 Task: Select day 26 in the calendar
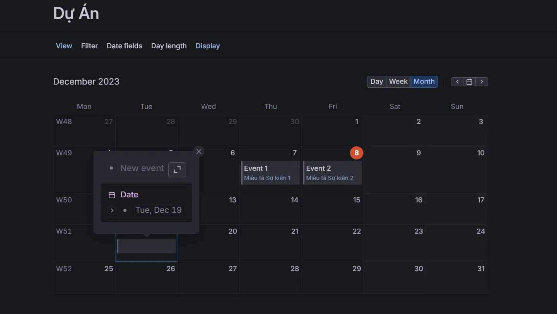coord(171,269)
